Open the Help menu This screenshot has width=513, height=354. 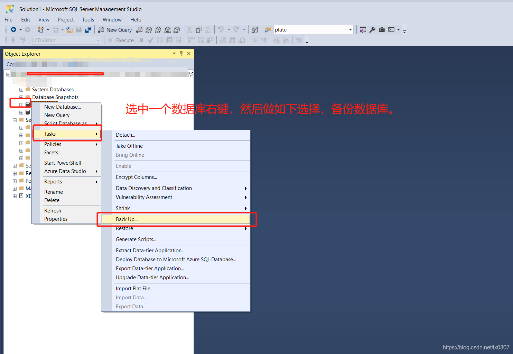point(136,20)
